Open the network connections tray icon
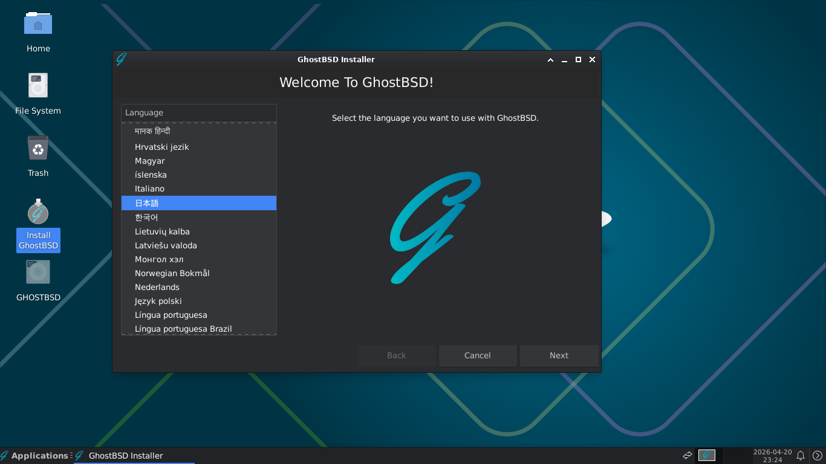The width and height of the screenshot is (826, 464). coord(688,456)
